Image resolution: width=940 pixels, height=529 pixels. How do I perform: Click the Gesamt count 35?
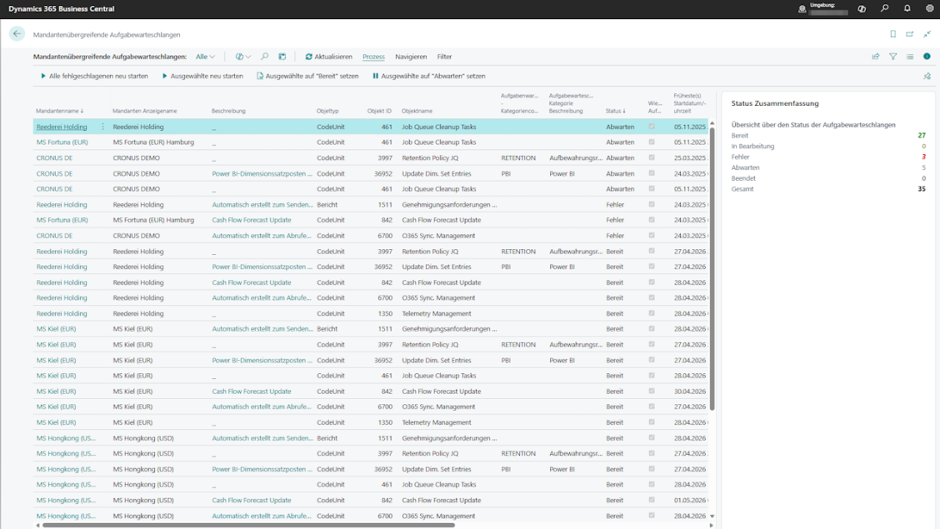(922, 189)
